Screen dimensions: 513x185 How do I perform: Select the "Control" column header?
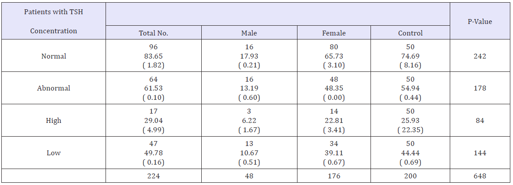pyautogui.click(x=410, y=33)
